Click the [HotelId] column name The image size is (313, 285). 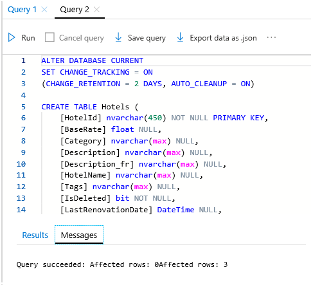pyautogui.click(x=81, y=118)
